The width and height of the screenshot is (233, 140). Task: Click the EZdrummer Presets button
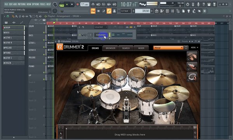185,41
